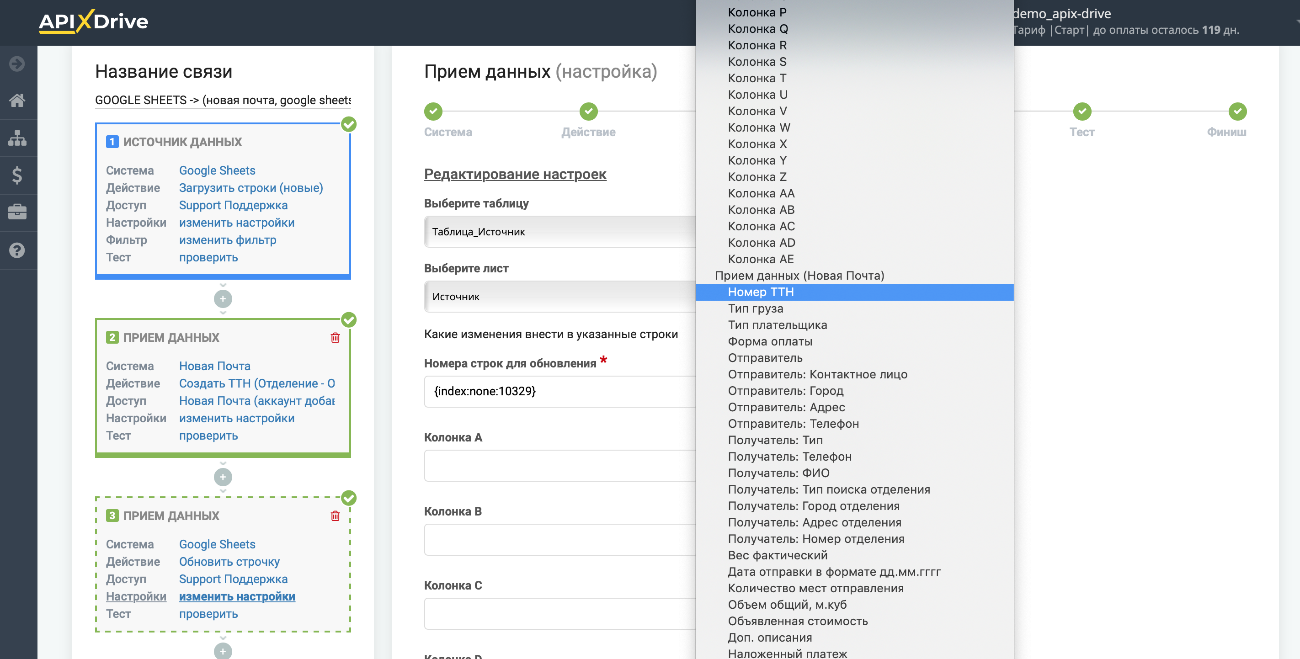1300x659 pixels.
Task: Delete block 3 Прием данных with trash icon
Action: coord(335,516)
